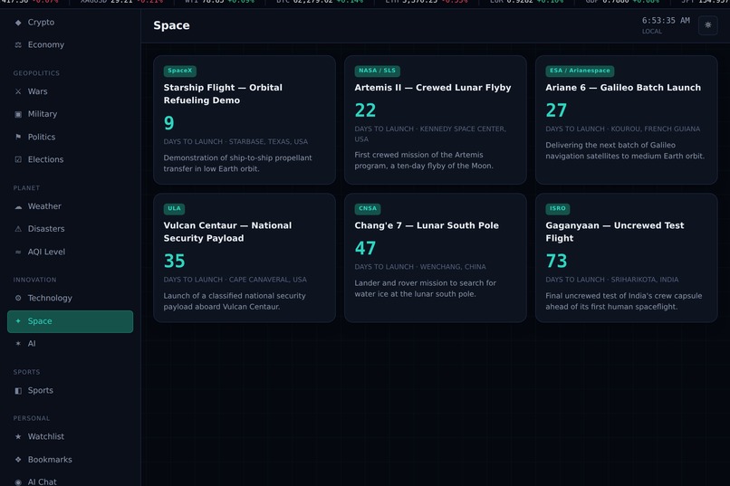The height and width of the screenshot is (486, 730).
Task: Click the ULA badge on Vulcan card
Action: click(x=174, y=208)
